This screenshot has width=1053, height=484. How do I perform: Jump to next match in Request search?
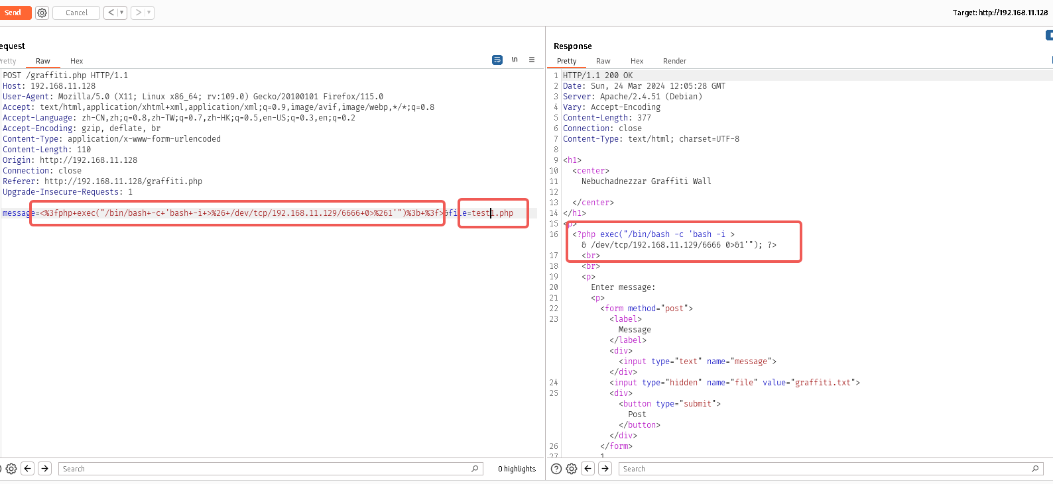coord(45,469)
